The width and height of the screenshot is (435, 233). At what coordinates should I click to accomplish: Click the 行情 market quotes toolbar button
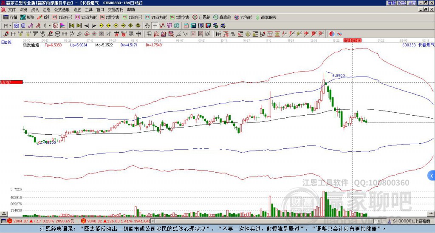[x=11, y=17]
